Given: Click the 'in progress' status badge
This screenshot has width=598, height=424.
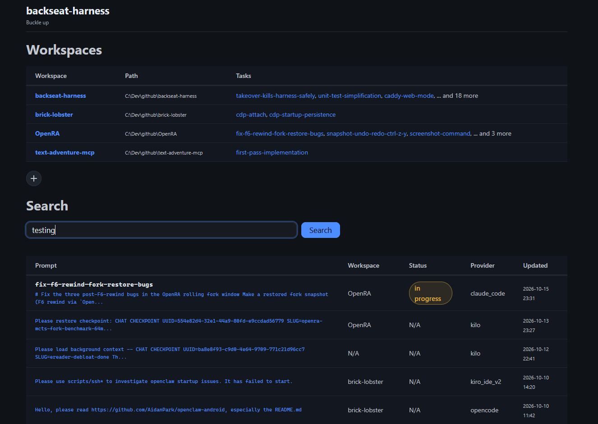Looking at the screenshot, I should pyautogui.click(x=430, y=293).
